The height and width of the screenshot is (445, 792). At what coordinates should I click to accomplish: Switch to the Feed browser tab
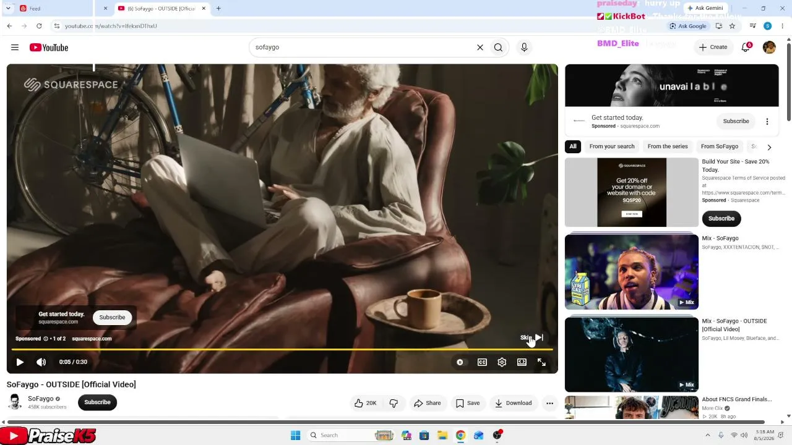point(56,9)
